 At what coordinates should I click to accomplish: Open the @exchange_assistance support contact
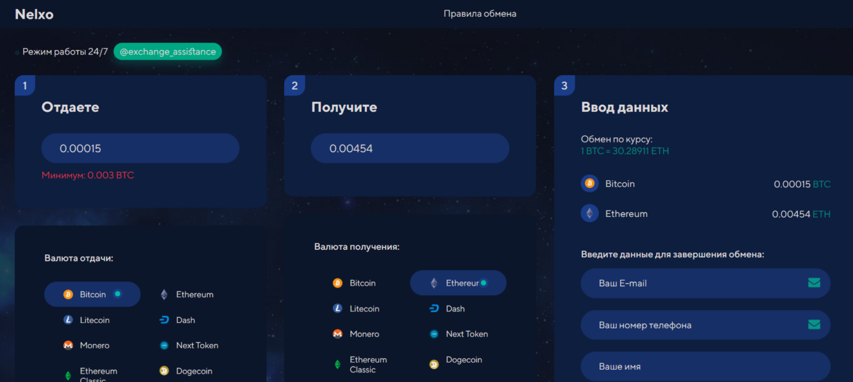[x=168, y=52]
